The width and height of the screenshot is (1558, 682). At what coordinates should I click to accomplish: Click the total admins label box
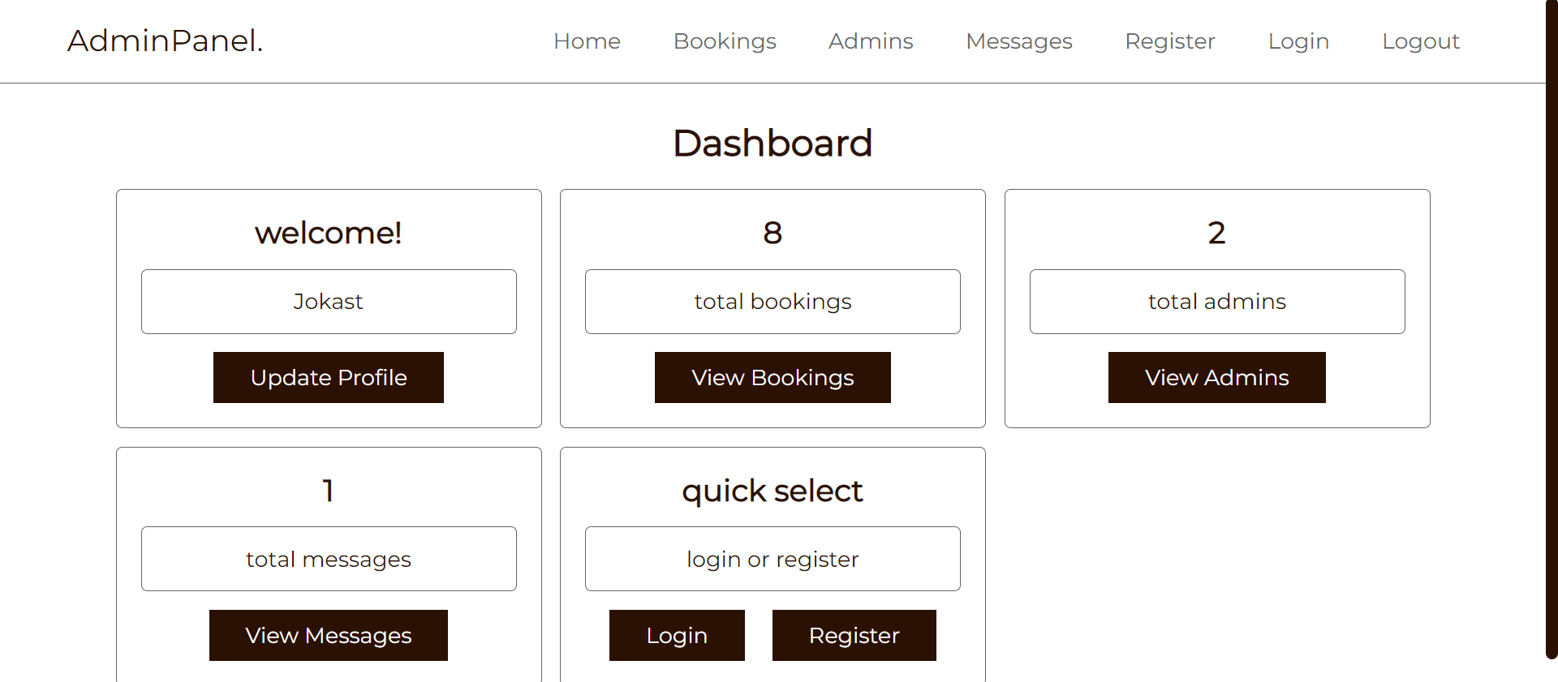point(1217,302)
